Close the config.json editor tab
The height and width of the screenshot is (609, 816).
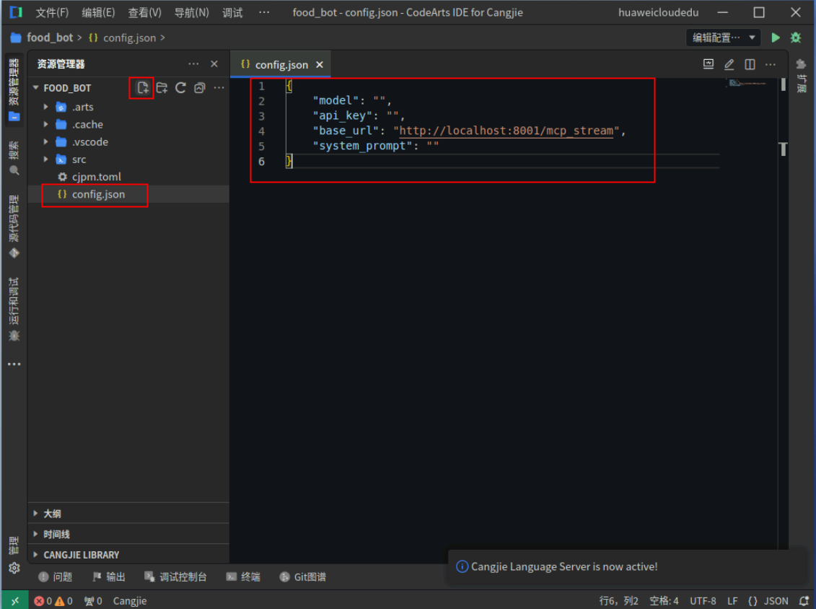320,64
